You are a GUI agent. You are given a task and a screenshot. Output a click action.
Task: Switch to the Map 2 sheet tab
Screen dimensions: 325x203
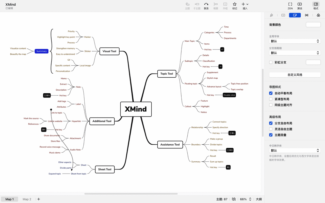(x=27, y=199)
